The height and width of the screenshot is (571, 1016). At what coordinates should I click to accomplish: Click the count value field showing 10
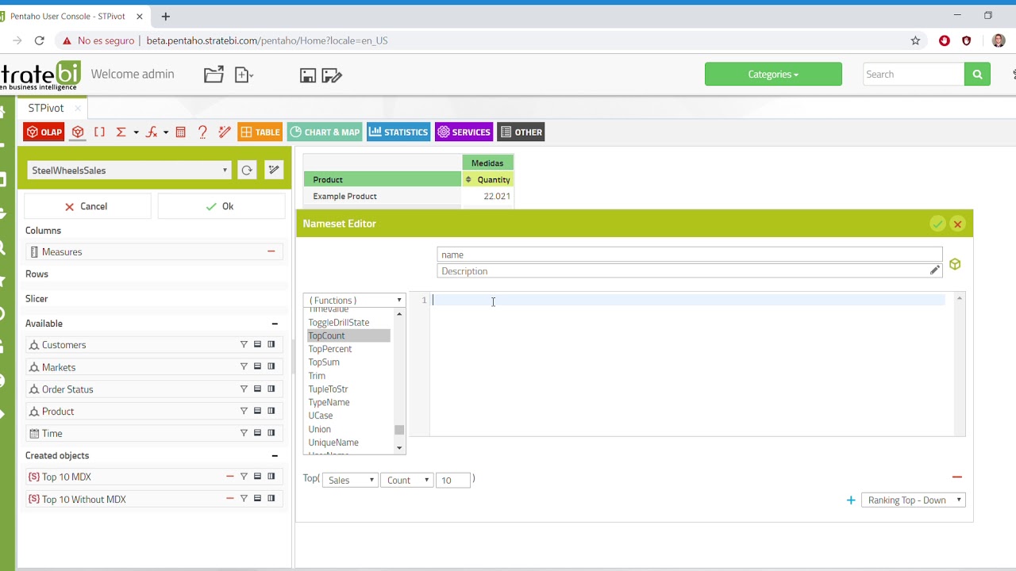(452, 480)
